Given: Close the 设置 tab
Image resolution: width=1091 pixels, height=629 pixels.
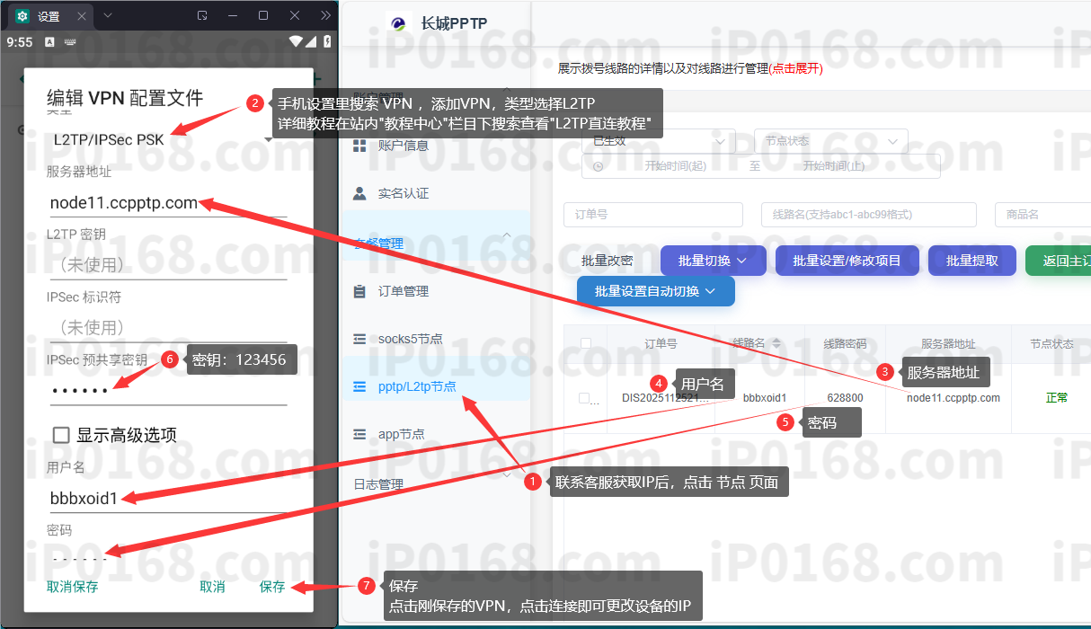Looking at the screenshot, I should coord(81,16).
